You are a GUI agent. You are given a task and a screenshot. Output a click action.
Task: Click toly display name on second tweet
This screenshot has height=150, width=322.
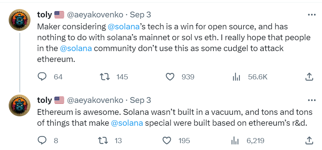point(44,100)
